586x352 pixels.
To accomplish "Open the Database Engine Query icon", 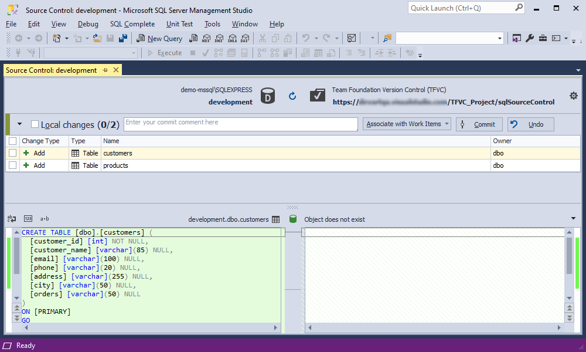I will tap(193, 38).
